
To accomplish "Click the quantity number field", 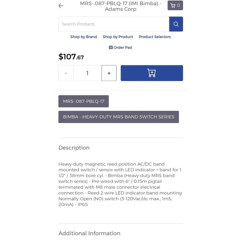I will (x=87, y=73).
